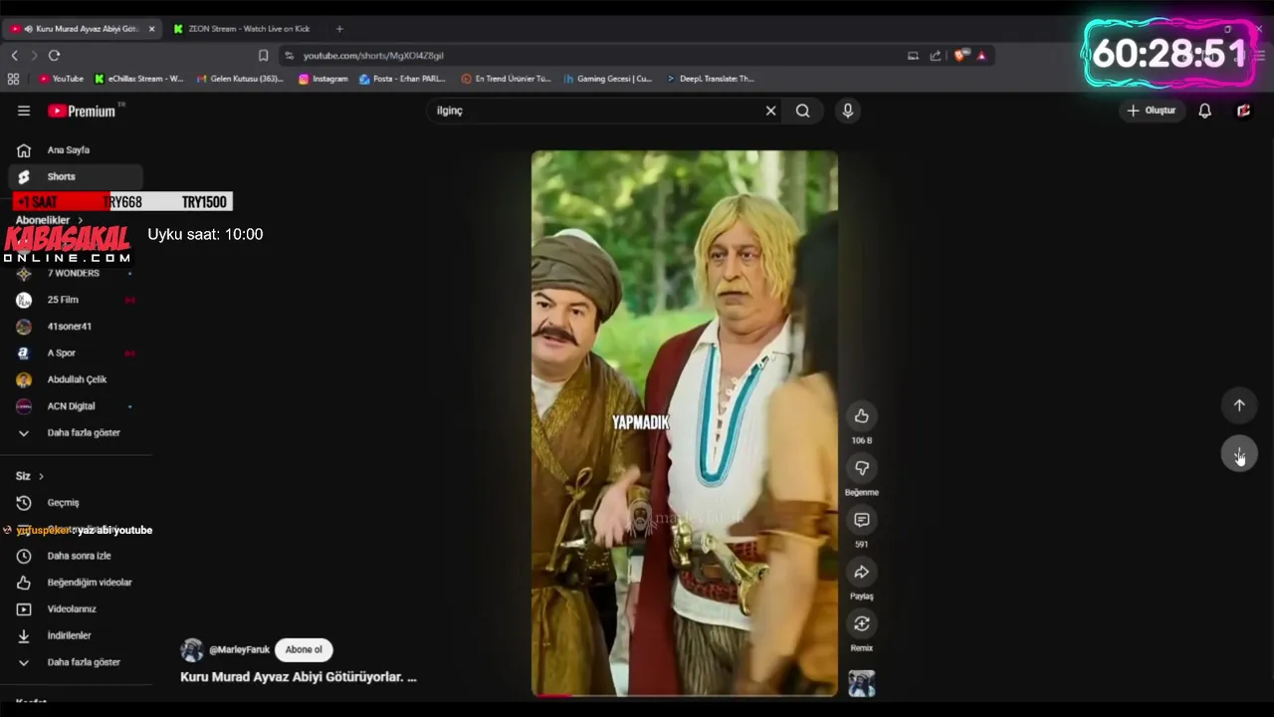Share the Short via Paylaş

click(x=861, y=572)
